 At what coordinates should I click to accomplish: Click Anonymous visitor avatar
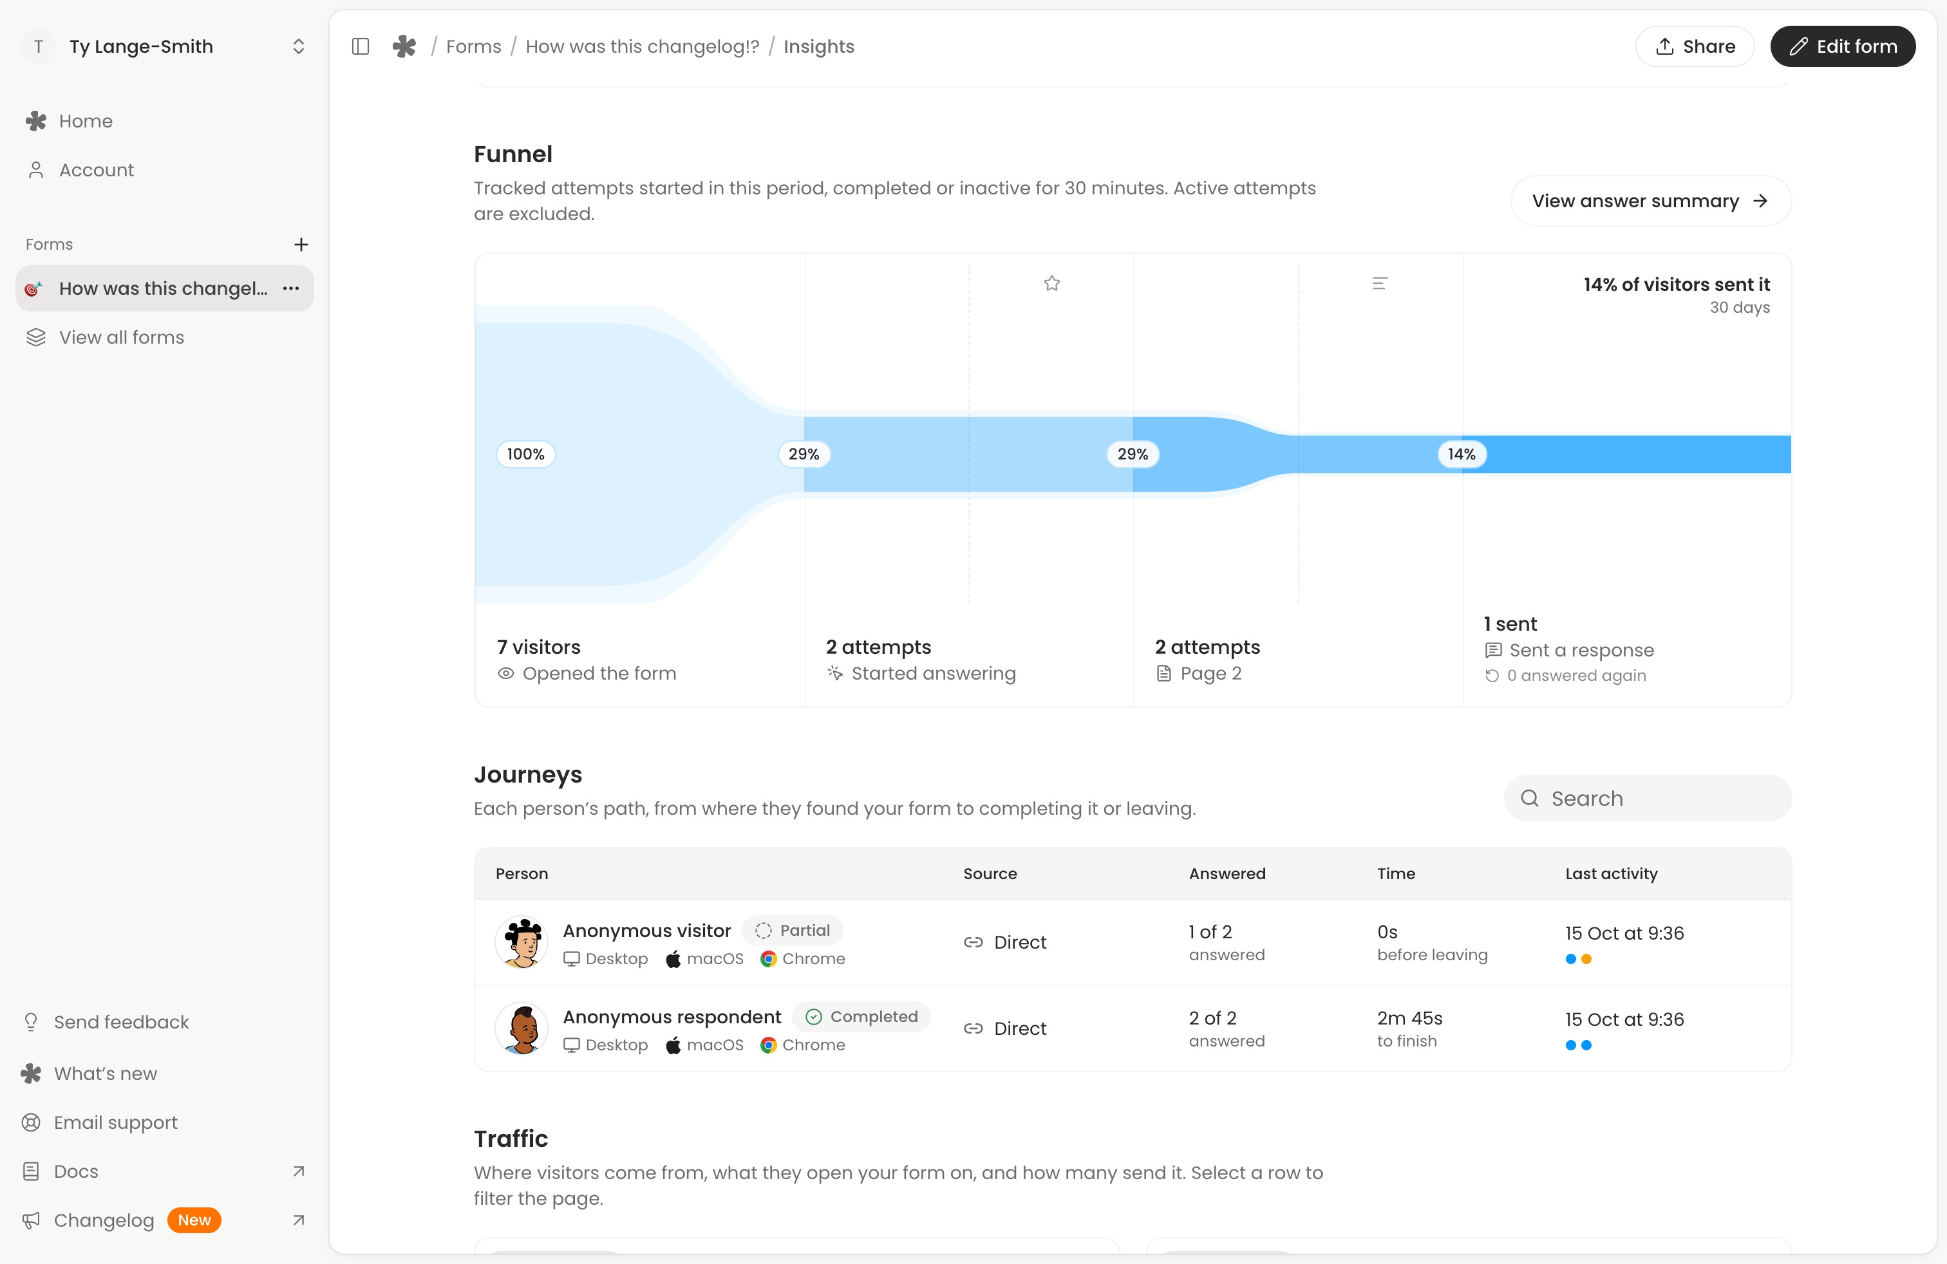pyautogui.click(x=522, y=943)
